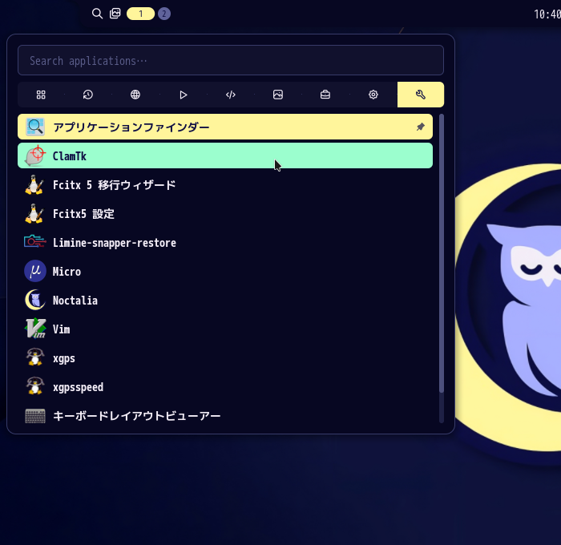This screenshot has width=561, height=545.
Task: Select the Office briefcase category tab
Action: click(x=325, y=95)
